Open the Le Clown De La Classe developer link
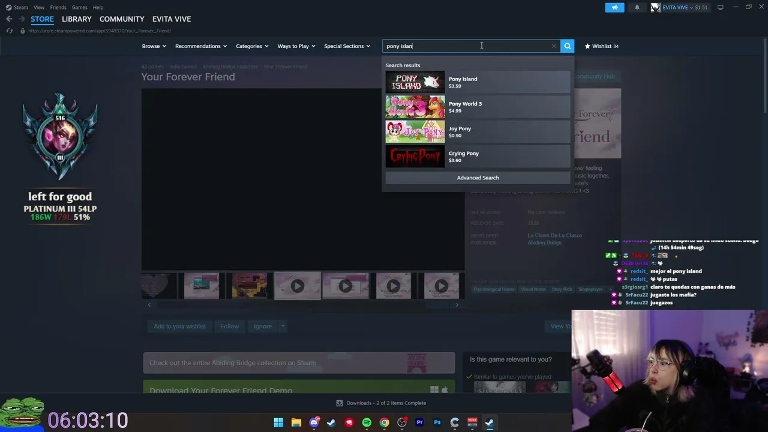Image resolution: width=768 pixels, height=432 pixels. (x=554, y=235)
